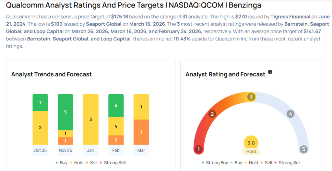Click green Buy segment of Nov 25 bar
Screen dimensions: 332x171
point(65,112)
